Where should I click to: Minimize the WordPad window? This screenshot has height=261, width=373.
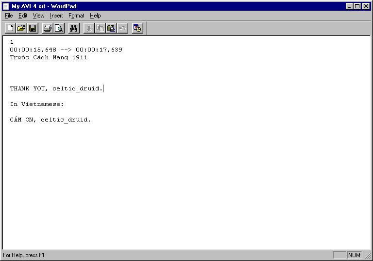(349, 6)
